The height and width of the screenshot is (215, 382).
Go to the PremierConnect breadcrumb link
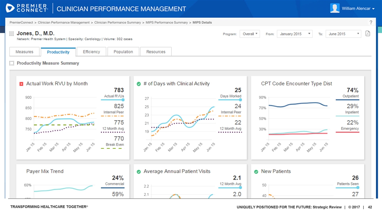(x=21, y=22)
